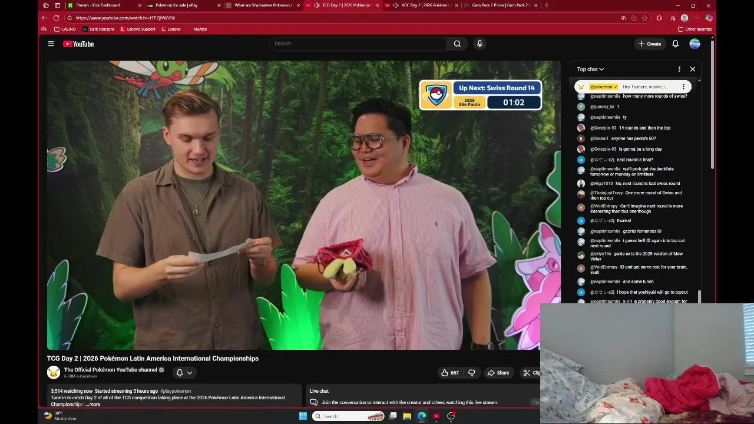Switch to Pokemon for sale eBay tab
754x424 pixels.
point(184,5)
